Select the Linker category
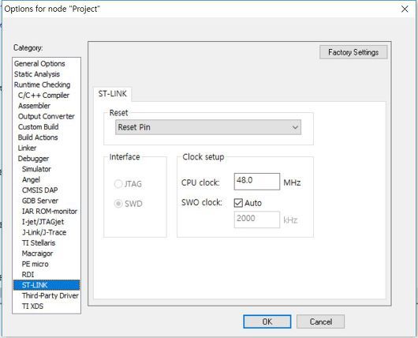The height and width of the screenshot is (338, 418). 27,148
